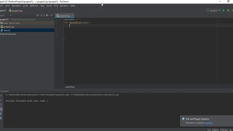Click the IDE and Plugin Updates info icon
Screen dimensions: 233x131
click(183, 119)
